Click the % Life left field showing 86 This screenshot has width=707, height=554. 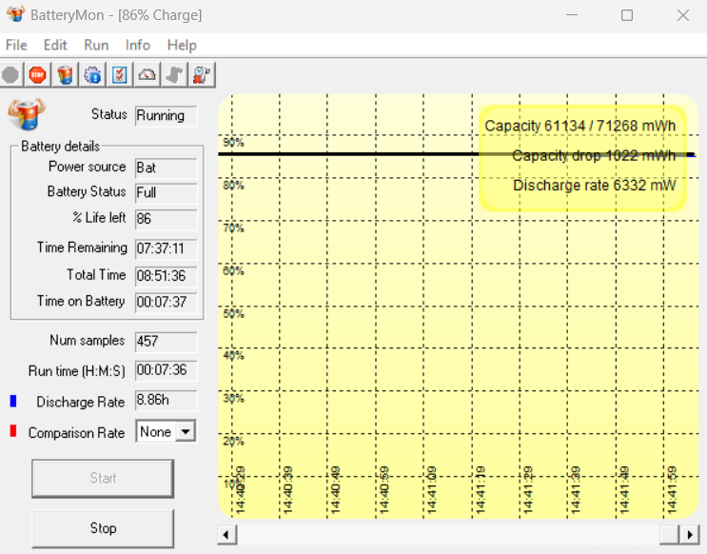click(166, 219)
